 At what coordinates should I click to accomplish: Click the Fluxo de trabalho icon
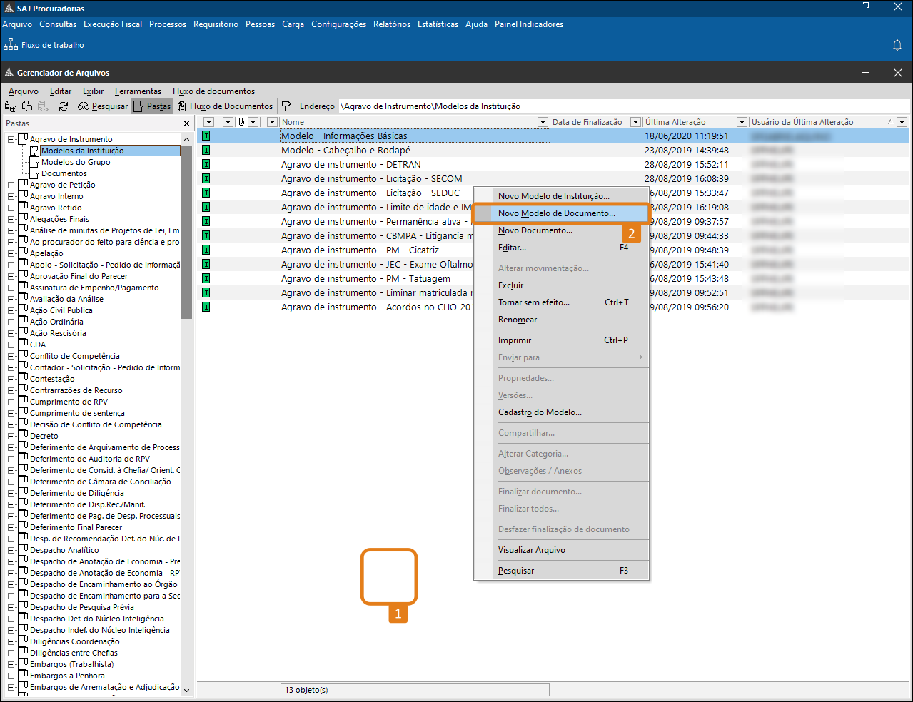[11, 45]
